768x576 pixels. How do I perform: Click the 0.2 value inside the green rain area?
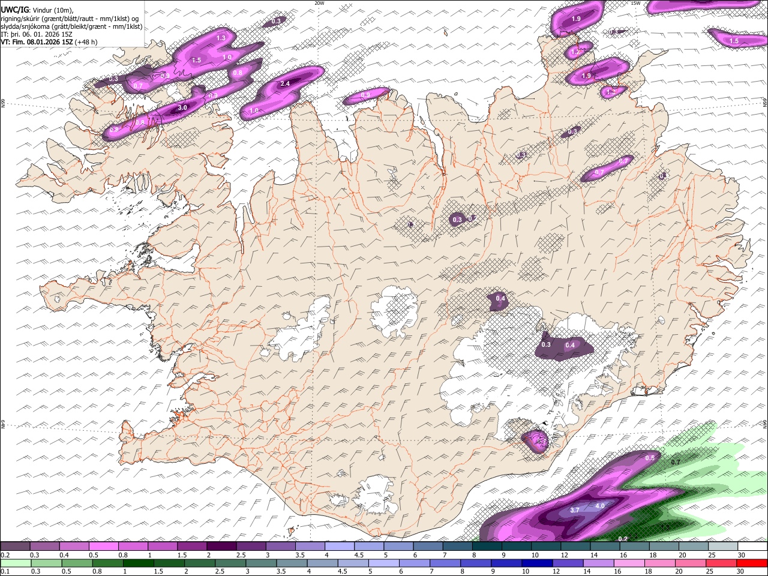[623, 539]
